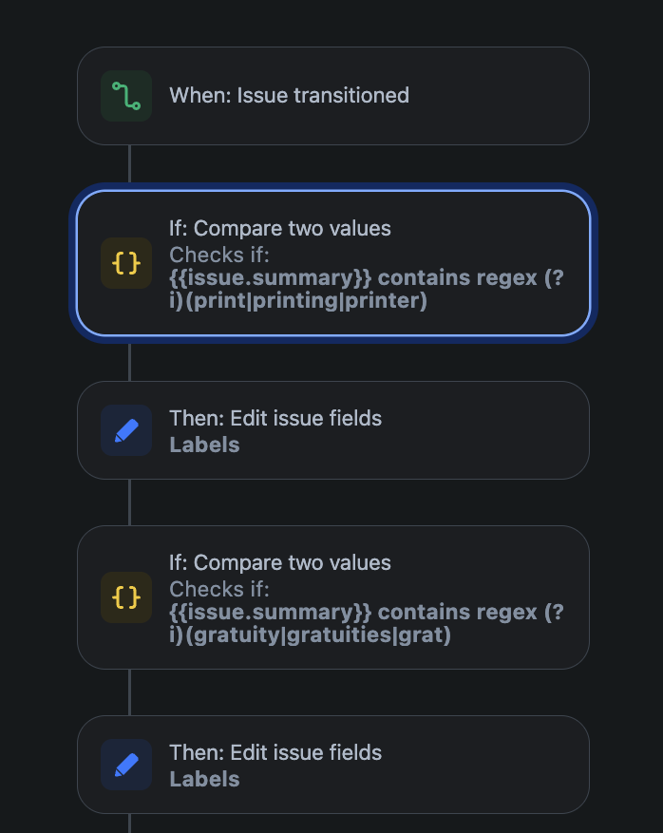Screen dimensions: 663x833
Task: Select the first 'Then: Edit issue fields' step
Action: tap(332, 430)
